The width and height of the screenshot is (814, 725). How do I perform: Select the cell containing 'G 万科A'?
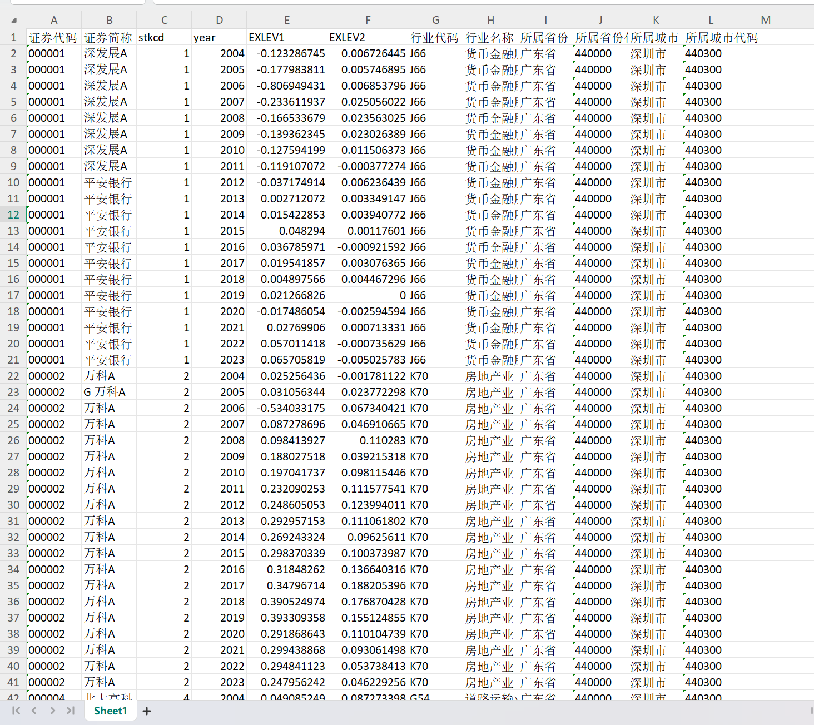[x=109, y=392]
